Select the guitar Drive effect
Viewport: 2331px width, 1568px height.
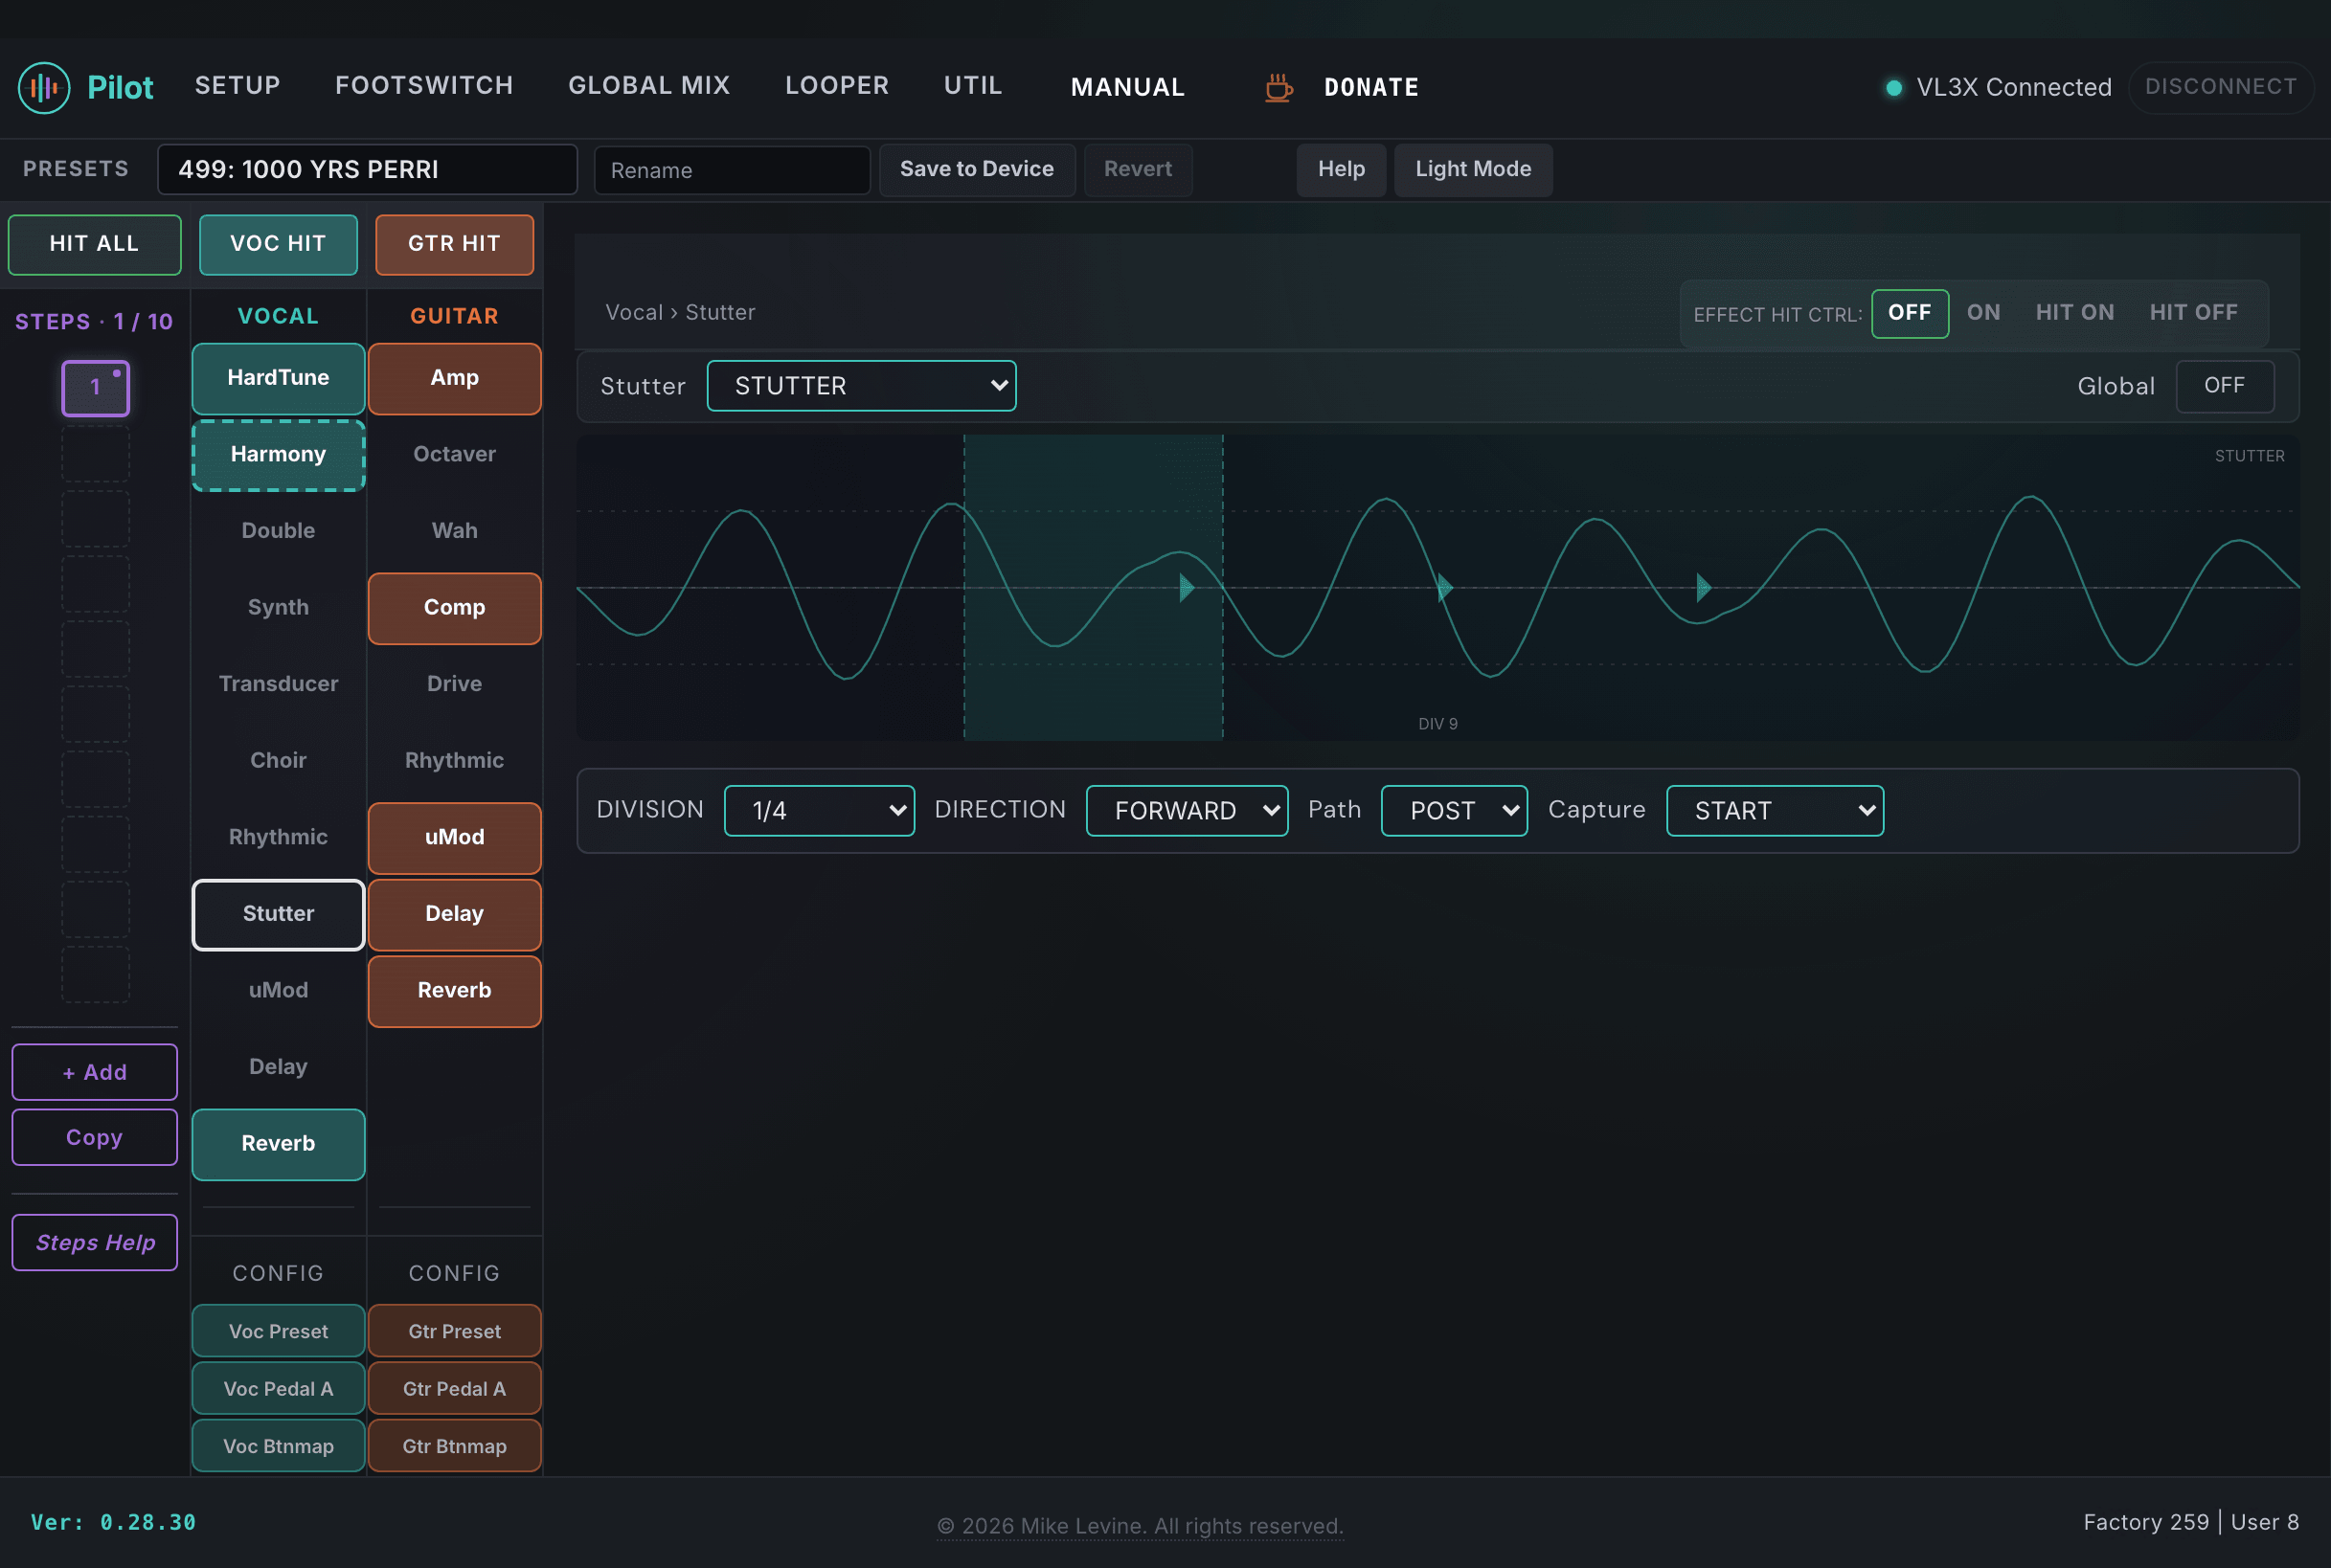click(454, 685)
